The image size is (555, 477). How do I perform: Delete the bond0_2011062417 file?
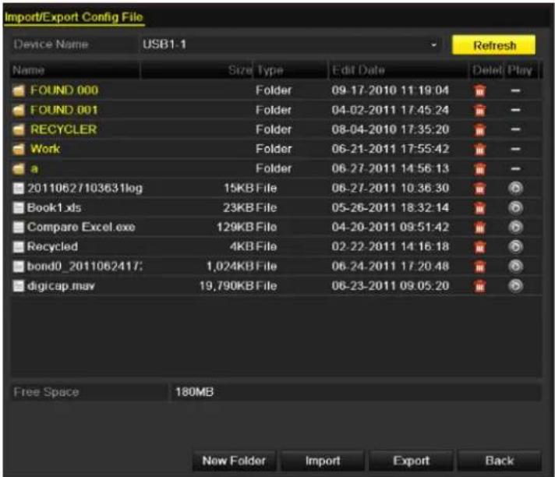tap(479, 266)
